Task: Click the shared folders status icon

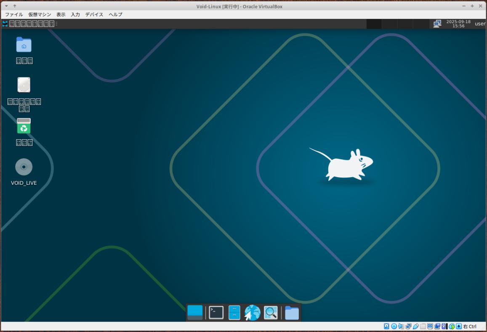Action: click(423, 327)
